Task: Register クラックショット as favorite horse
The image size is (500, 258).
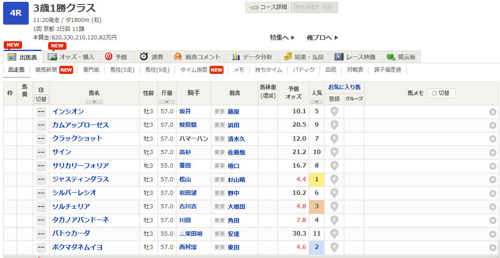Action: (x=334, y=139)
